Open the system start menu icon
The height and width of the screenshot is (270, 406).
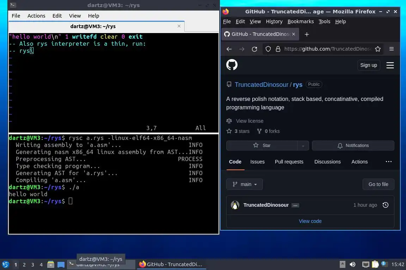tap(6, 265)
